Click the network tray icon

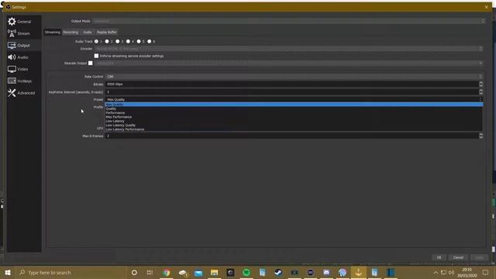pyautogui.click(x=443, y=272)
